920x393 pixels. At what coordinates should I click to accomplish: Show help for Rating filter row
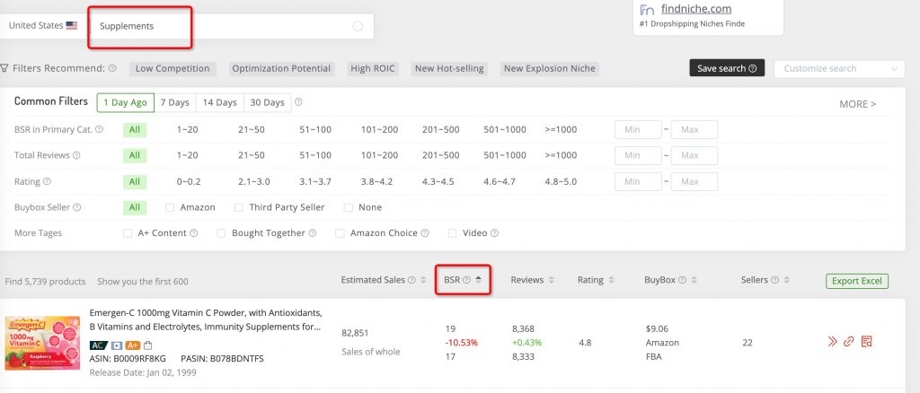pos(47,181)
